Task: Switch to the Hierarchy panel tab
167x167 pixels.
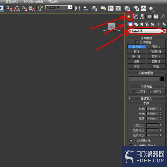Action: pyautogui.click(x=142, y=17)
